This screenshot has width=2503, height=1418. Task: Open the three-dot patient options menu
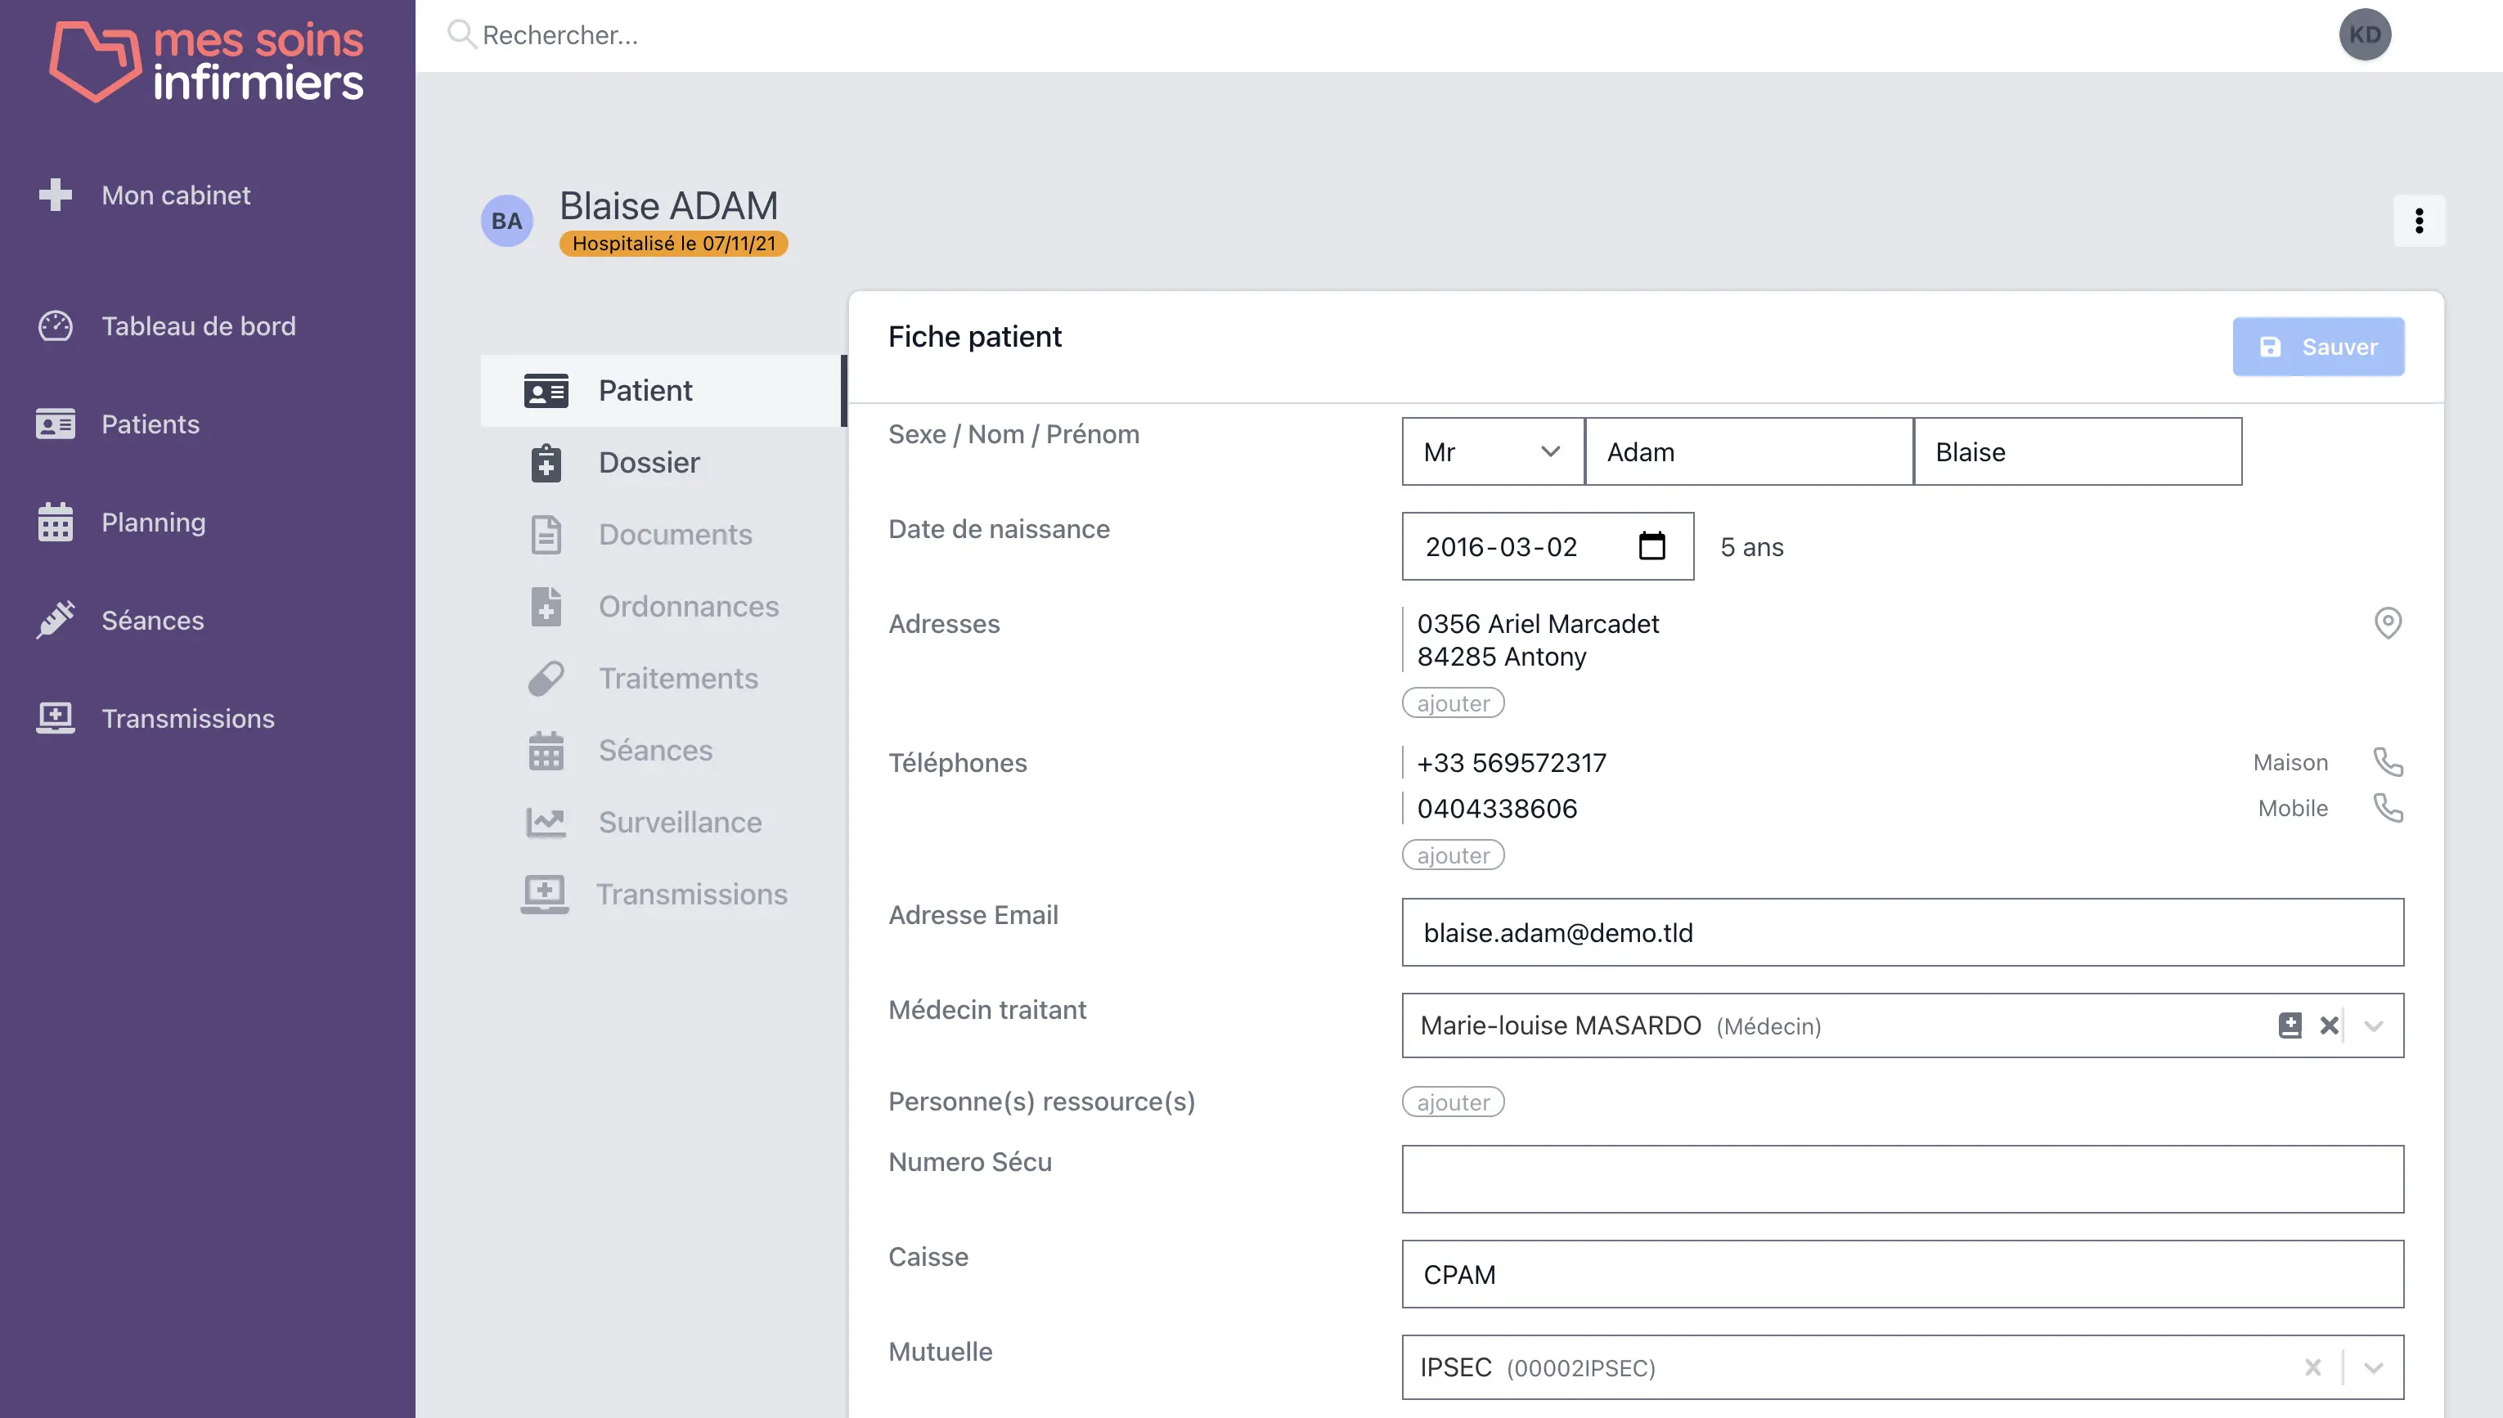coord(2420,221)
